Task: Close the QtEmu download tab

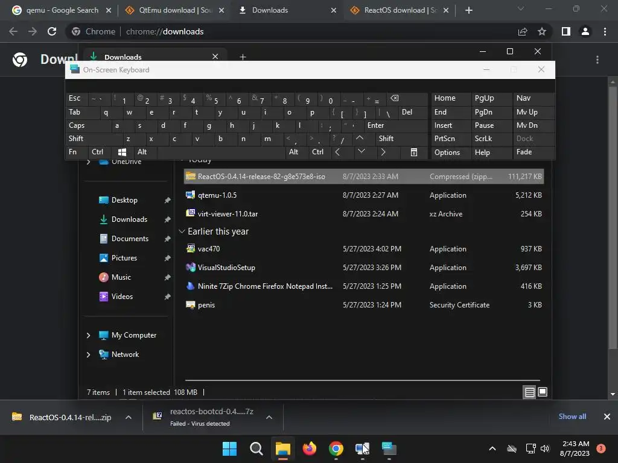Action: (x=221, y=10)
